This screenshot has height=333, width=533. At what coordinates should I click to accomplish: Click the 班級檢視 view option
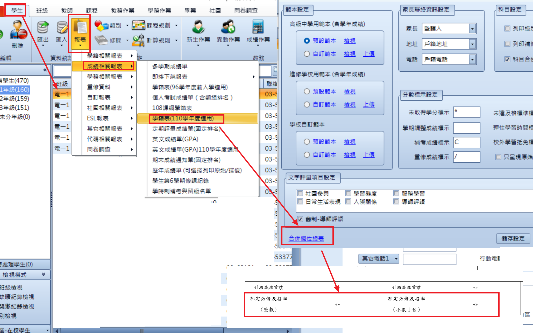click(11, 287)
